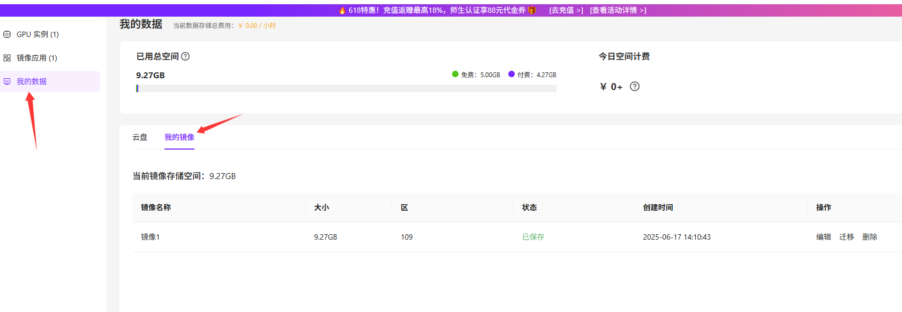Click 迁移 for 镜像1
Viewport: 902px width, 312px height.
pyautogui.click(x=847, y=237)
